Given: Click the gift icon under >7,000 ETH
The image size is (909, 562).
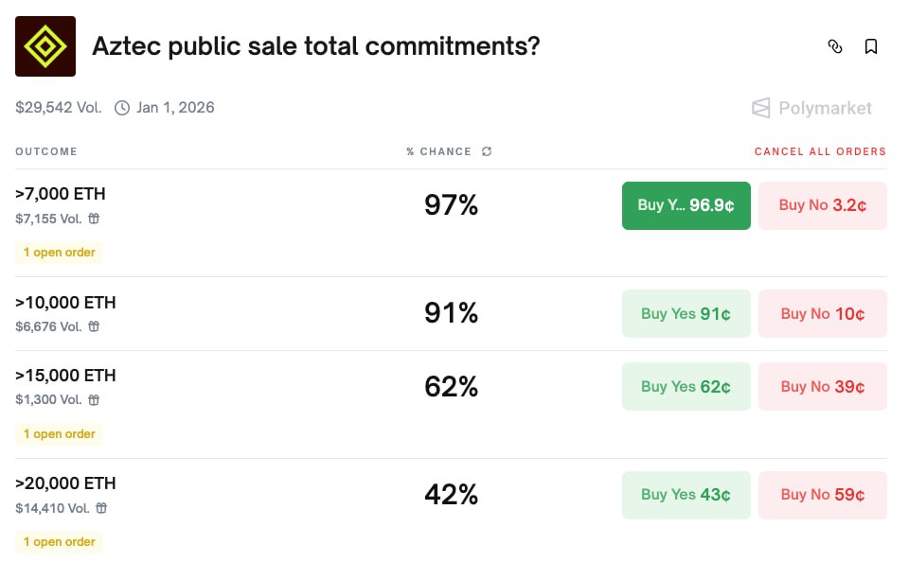Looking at the screenshot, I should point(94,219).
